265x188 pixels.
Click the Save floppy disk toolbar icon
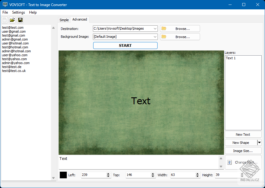[x=20, y=20]
